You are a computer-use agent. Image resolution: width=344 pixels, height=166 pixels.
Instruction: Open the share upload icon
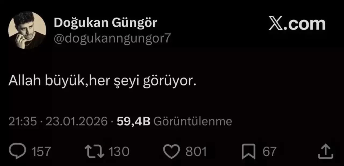(x=325, y=151)
